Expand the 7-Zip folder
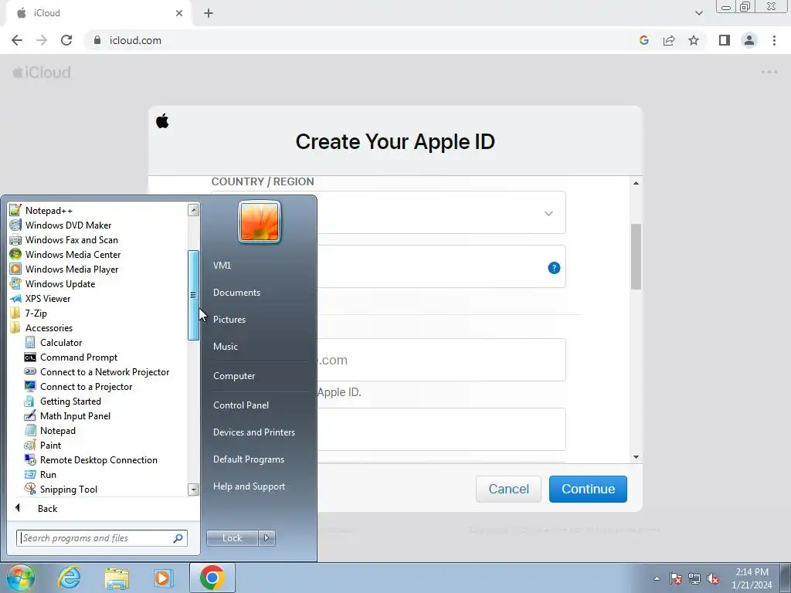791x593 pixels. pyautogui.click(x=36, y=313)
